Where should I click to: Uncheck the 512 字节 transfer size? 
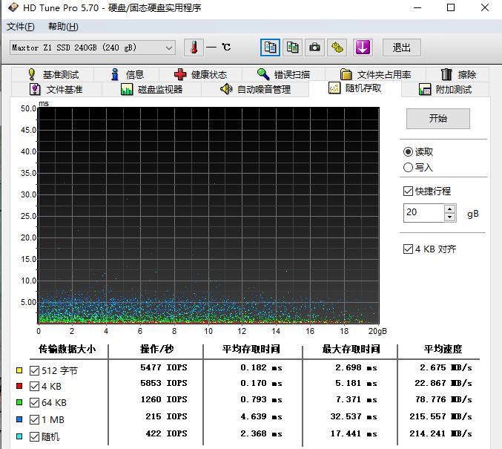(x=34, y=371)
